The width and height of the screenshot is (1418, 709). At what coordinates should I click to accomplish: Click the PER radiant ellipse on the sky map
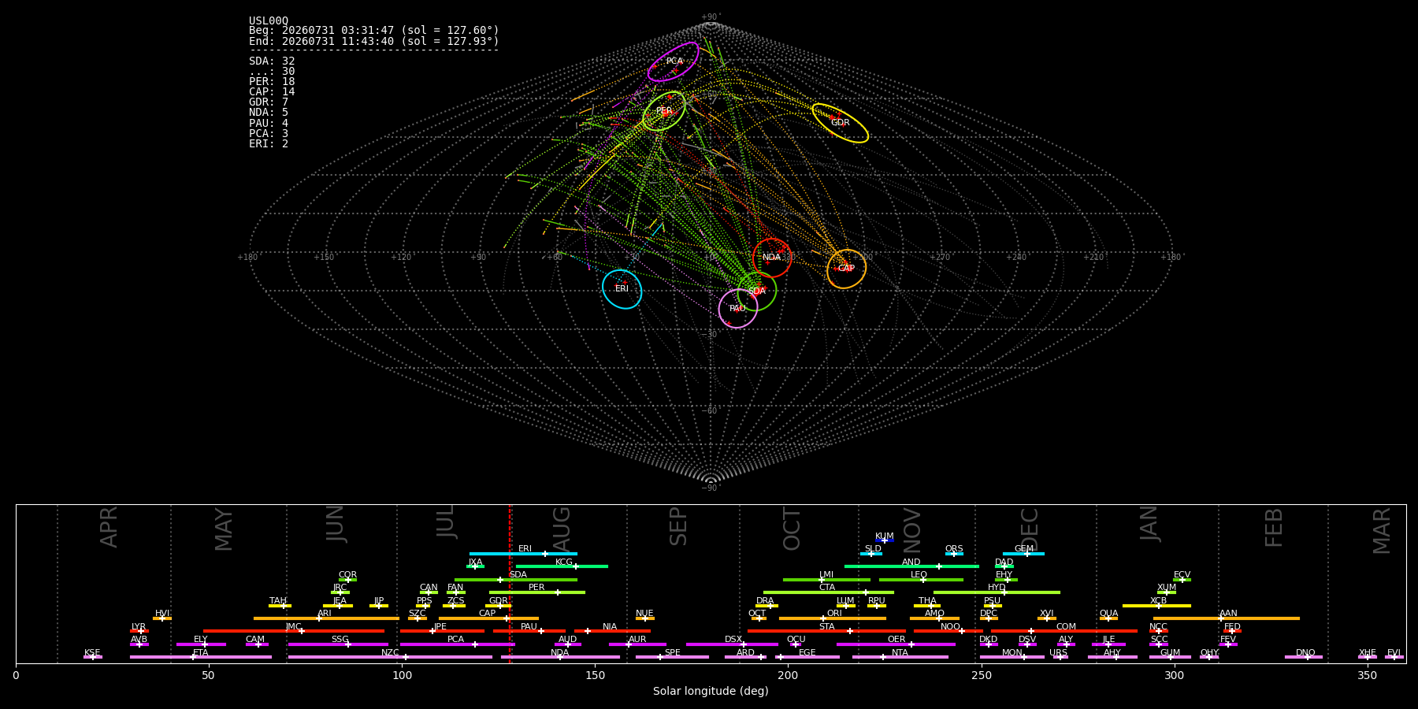coord(664,111)
